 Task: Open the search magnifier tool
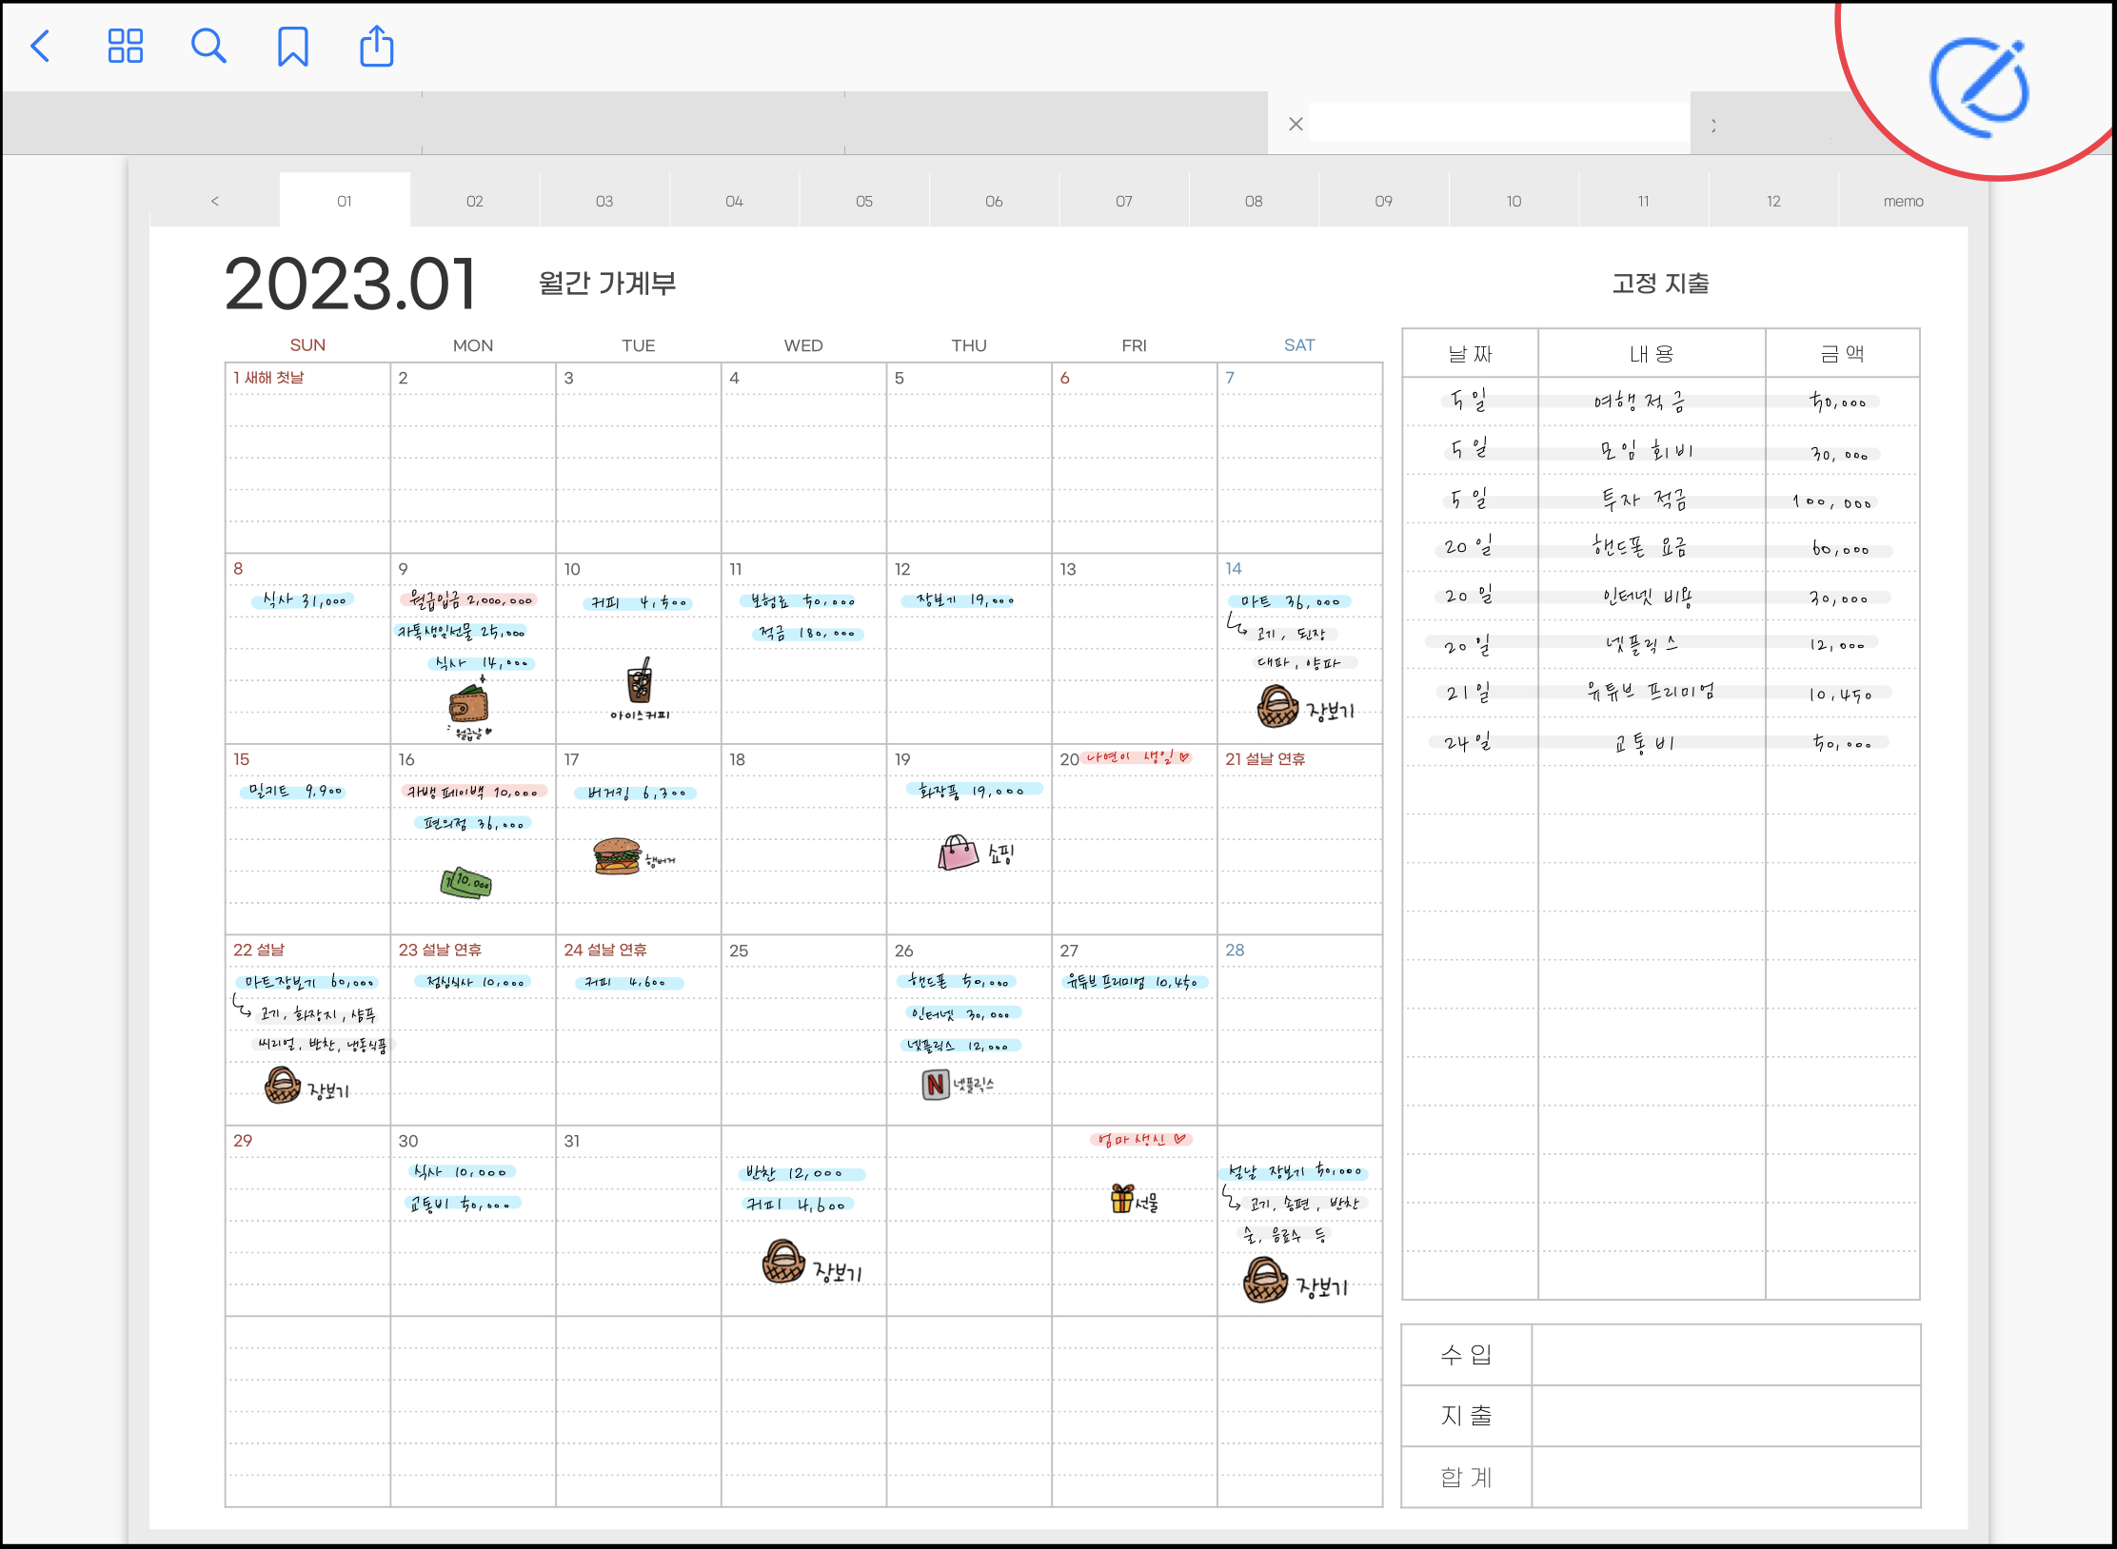pyautogui.click(x=208, y=46)
